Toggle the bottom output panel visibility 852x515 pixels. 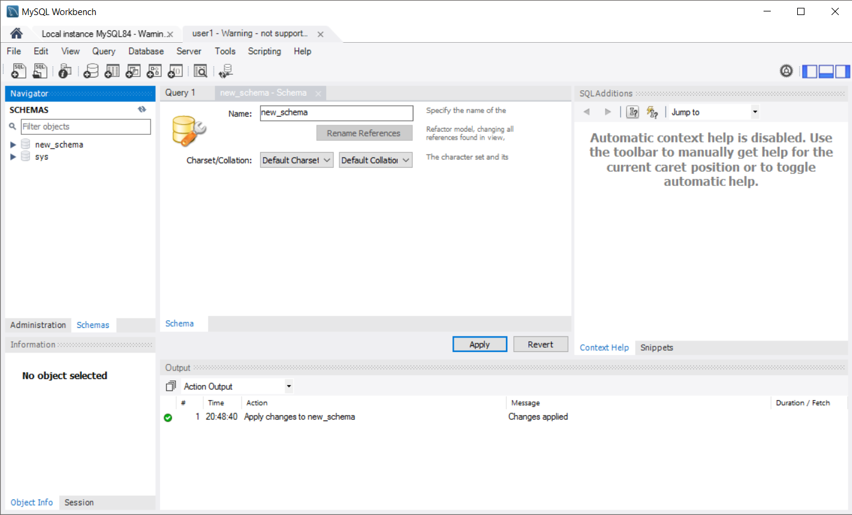click(826, 72)
